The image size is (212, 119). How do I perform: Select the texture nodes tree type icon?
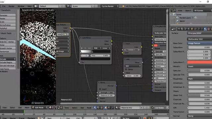102,107
